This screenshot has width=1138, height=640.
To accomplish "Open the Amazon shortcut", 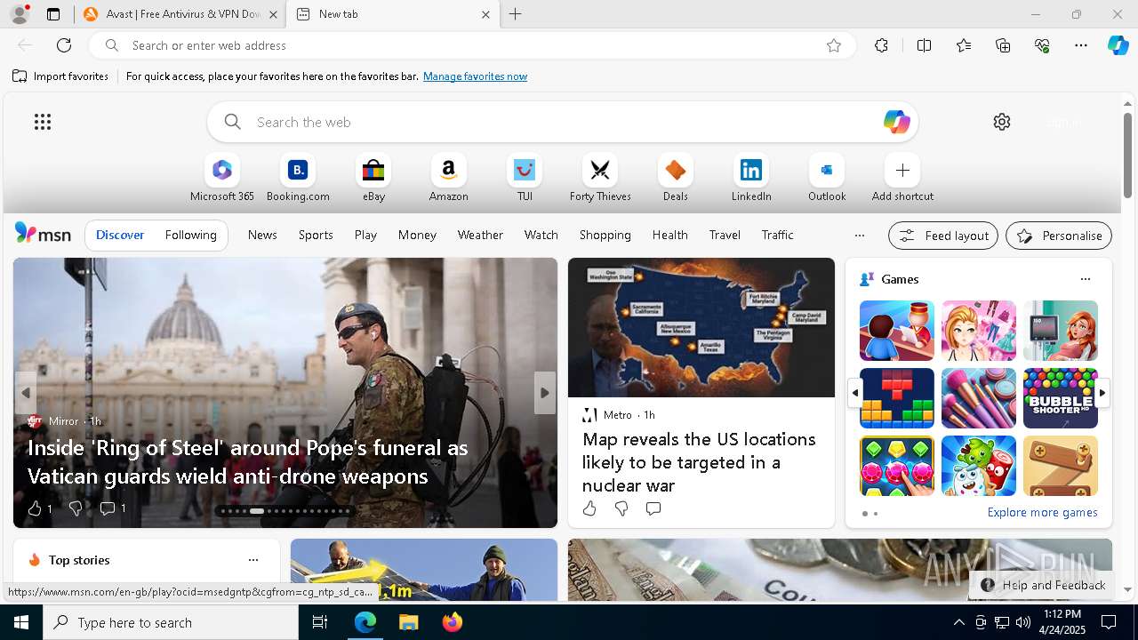I will [448, 178].
